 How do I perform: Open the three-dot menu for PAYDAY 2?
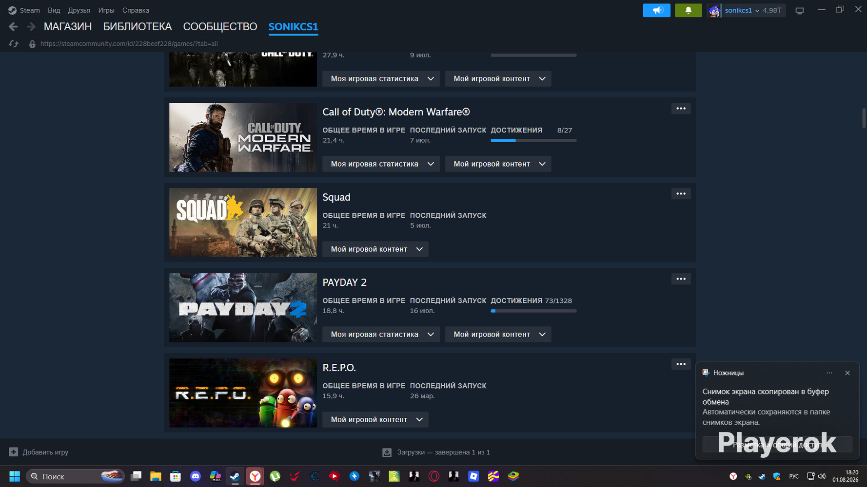point(681,279)
